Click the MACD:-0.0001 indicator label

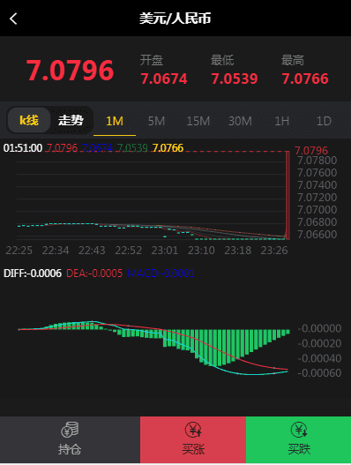click(x=161, y=274)
